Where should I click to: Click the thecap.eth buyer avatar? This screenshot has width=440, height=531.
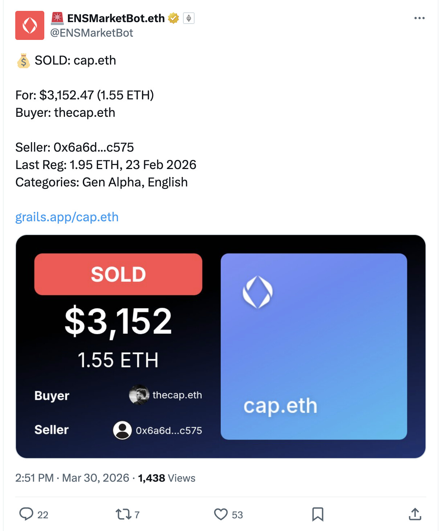139,395
